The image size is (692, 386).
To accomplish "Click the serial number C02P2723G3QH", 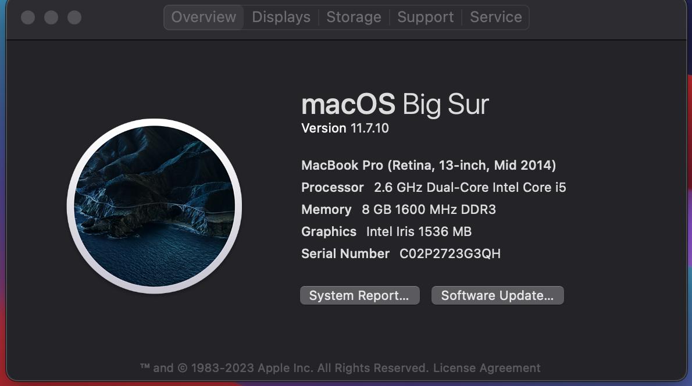I will click(x=450, y=253).
